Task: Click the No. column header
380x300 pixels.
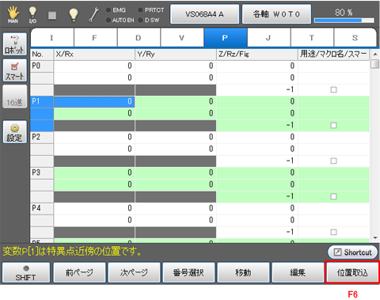Action: 42,55
